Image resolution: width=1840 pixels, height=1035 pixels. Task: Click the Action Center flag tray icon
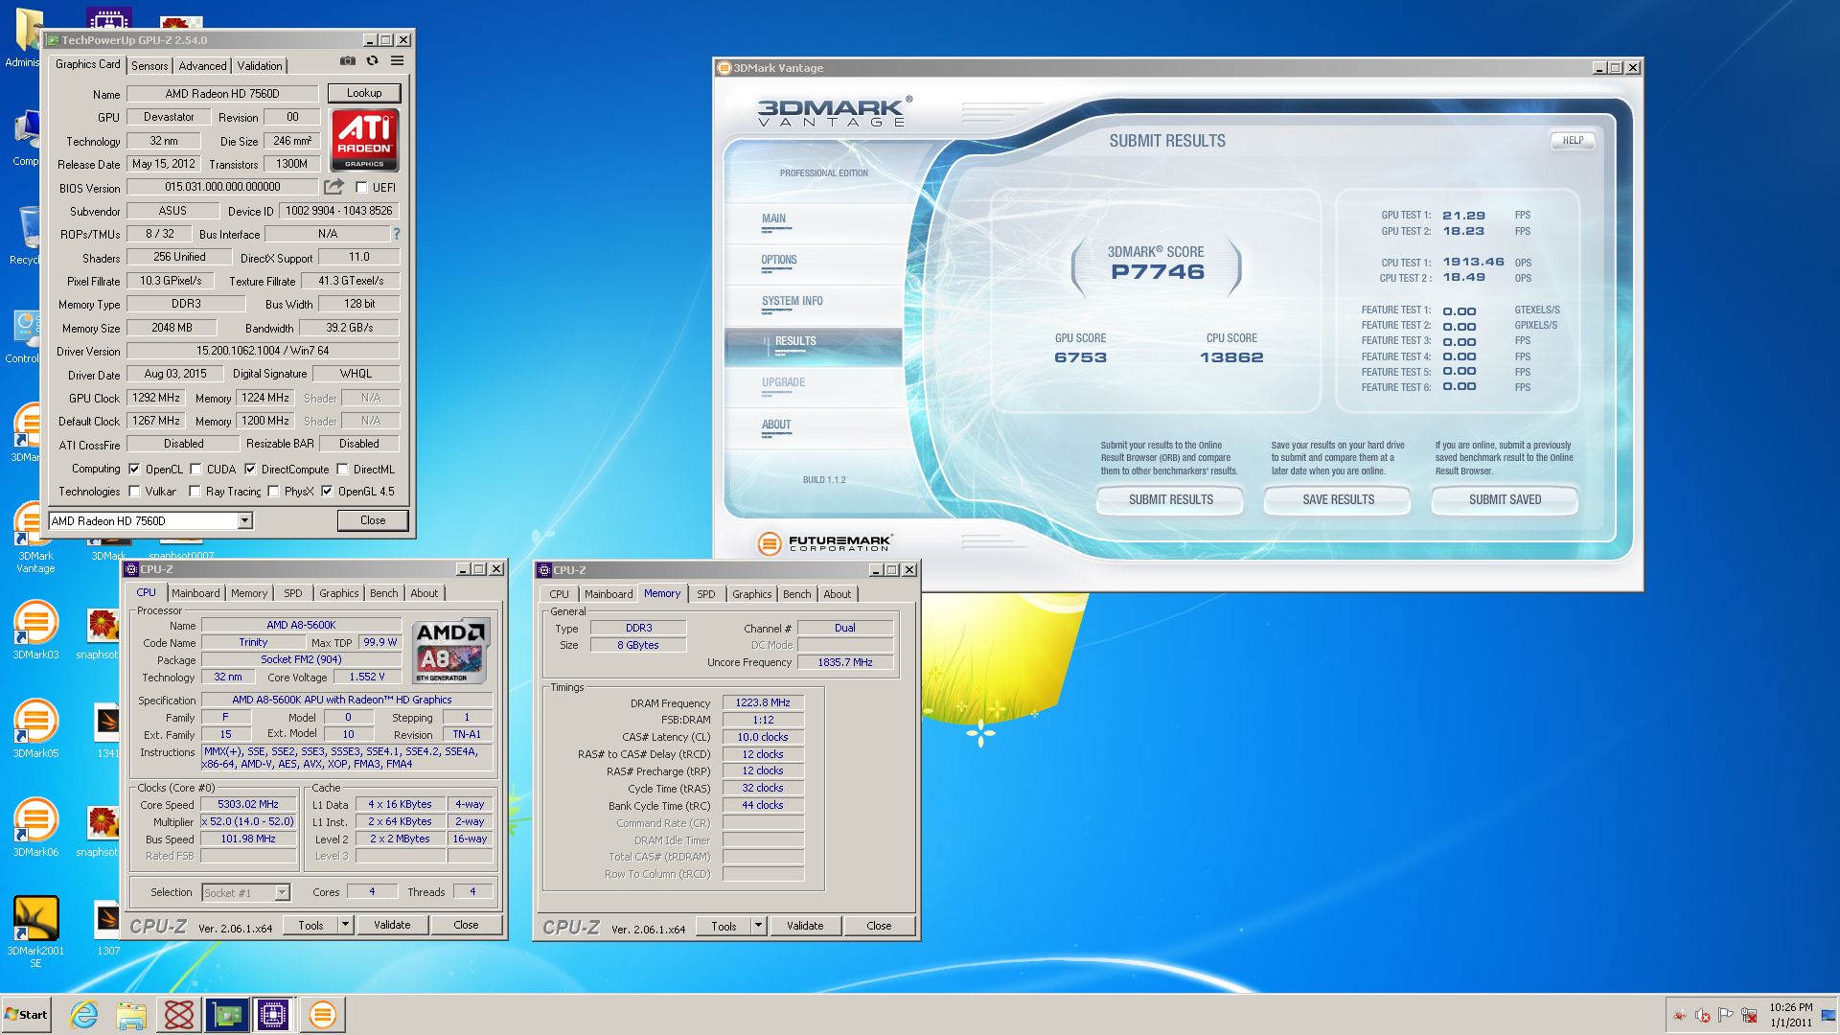click(1726, 1015)
